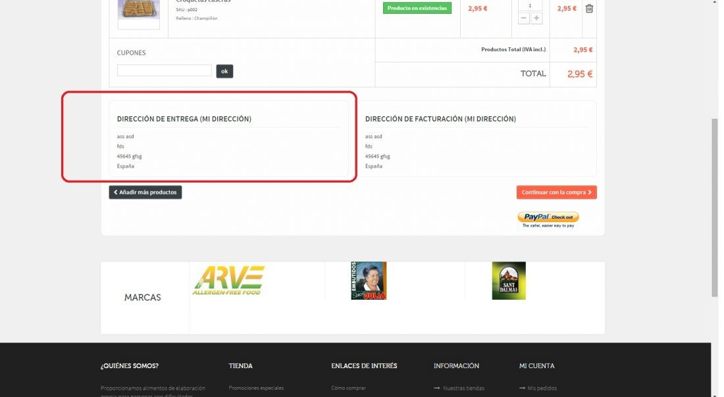Click 'Productos Total (IVA incl.)' label
Image resolution: width=724 pixels, height=397 pixels.
[513, 49]
